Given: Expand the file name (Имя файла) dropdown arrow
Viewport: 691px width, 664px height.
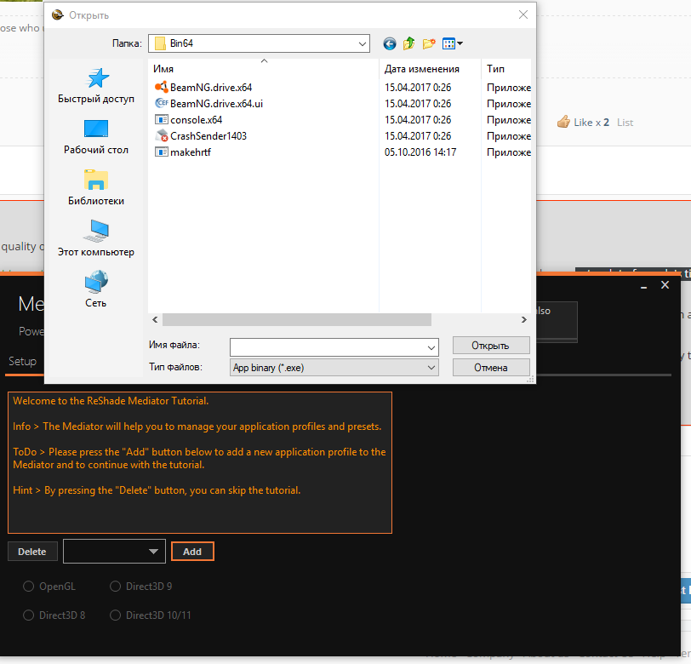Looking at the screenshot, I should point(431,348).
